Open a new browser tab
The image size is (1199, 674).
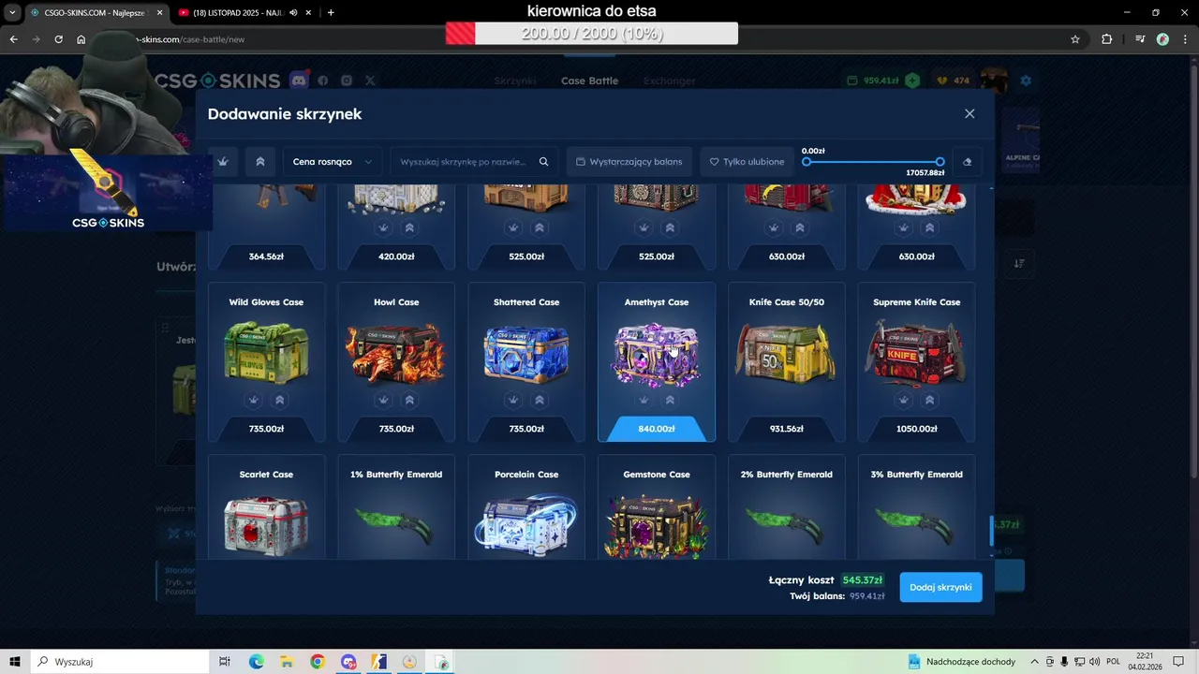(331, 12)
